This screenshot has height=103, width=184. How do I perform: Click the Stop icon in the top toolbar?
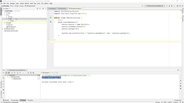(x=175, y=6)
